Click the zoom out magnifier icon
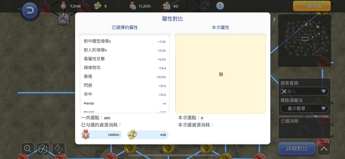345x159 pixels. pos(28,148)
